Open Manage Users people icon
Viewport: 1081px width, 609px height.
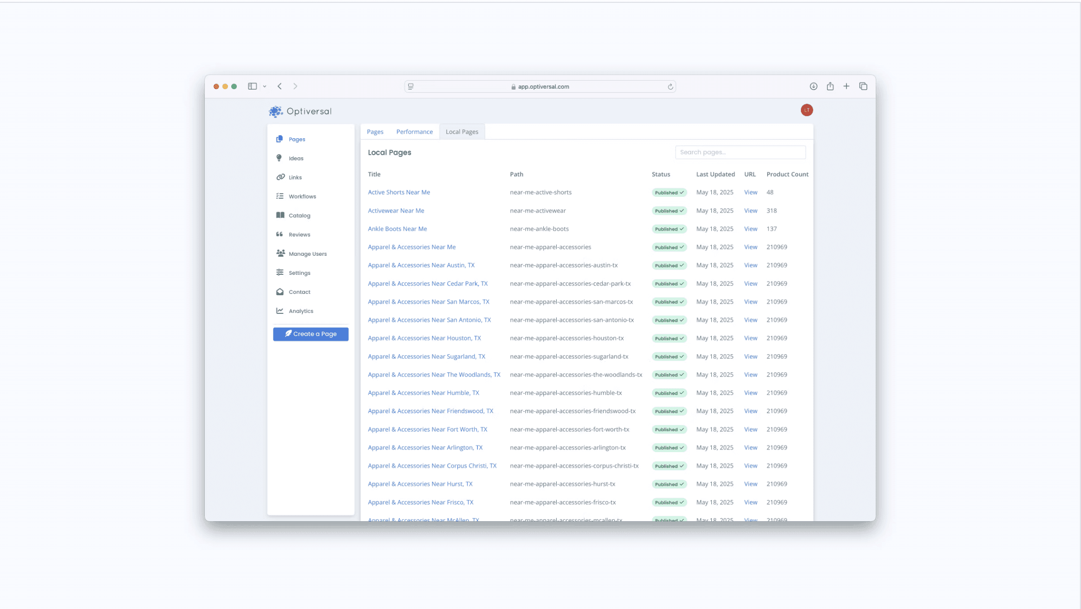pyautogui.click(x=280, y=253)
